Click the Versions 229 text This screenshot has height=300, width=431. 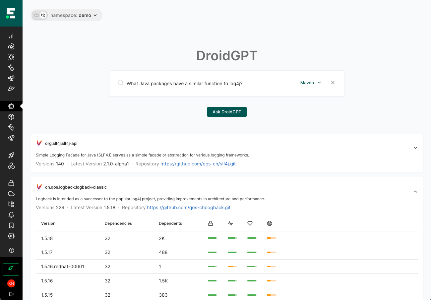coord(50,208)
